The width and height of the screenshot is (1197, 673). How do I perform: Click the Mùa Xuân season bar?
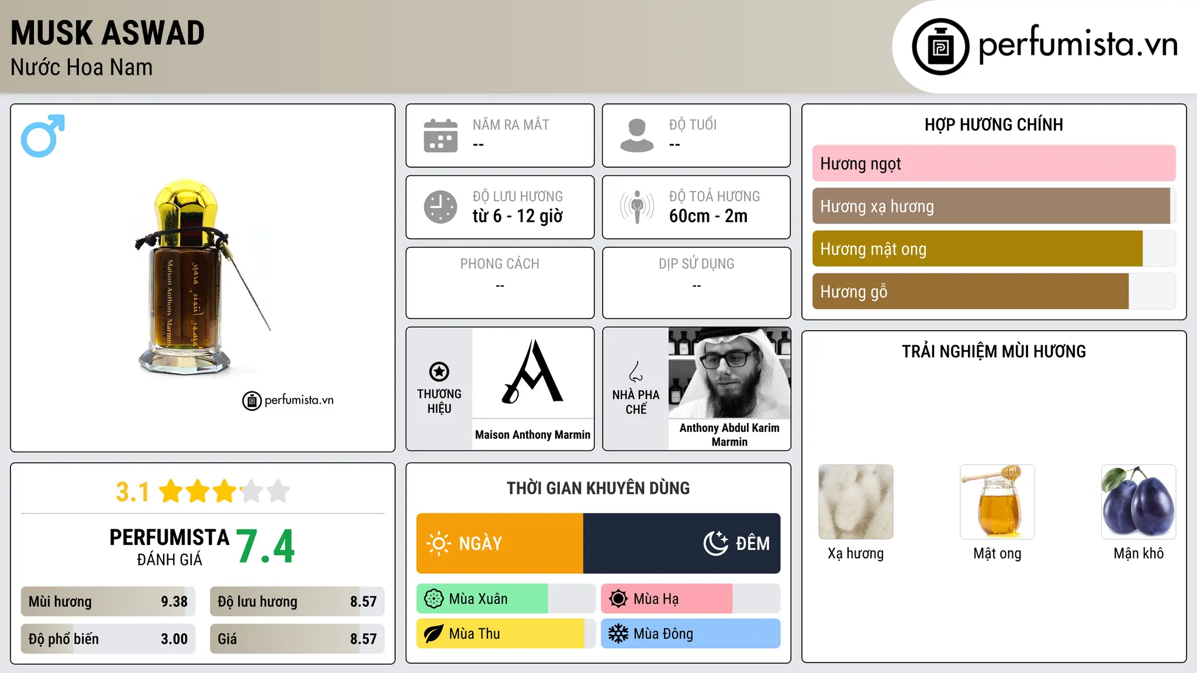(x=506, y=599)
